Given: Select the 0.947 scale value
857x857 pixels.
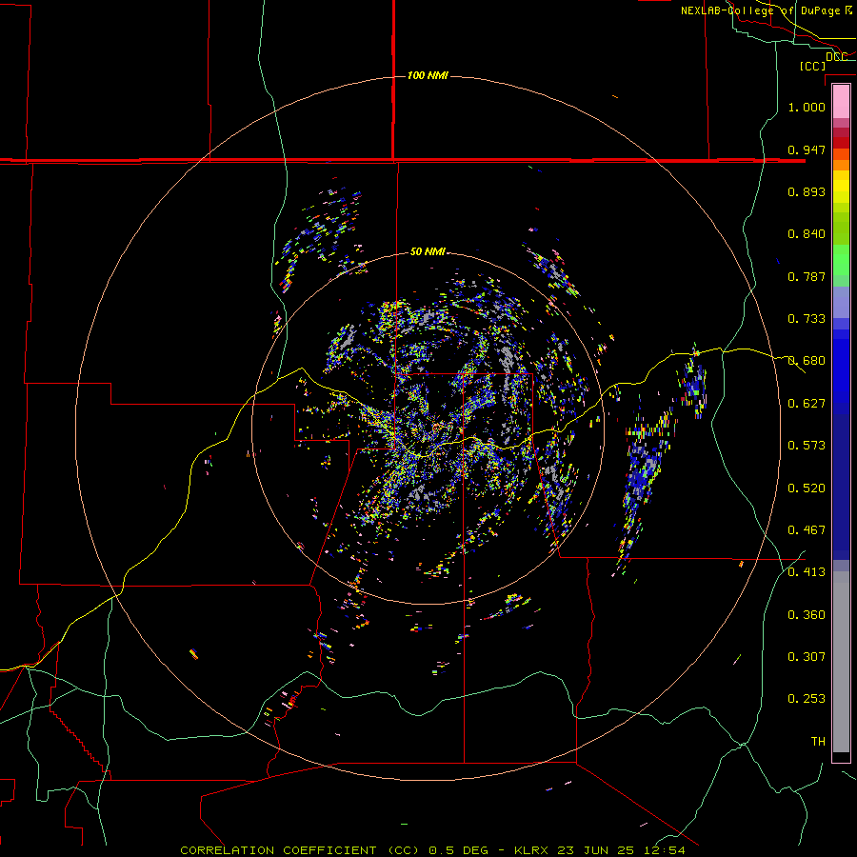Looking at the screenshot, I should click(x=807, y=149).
